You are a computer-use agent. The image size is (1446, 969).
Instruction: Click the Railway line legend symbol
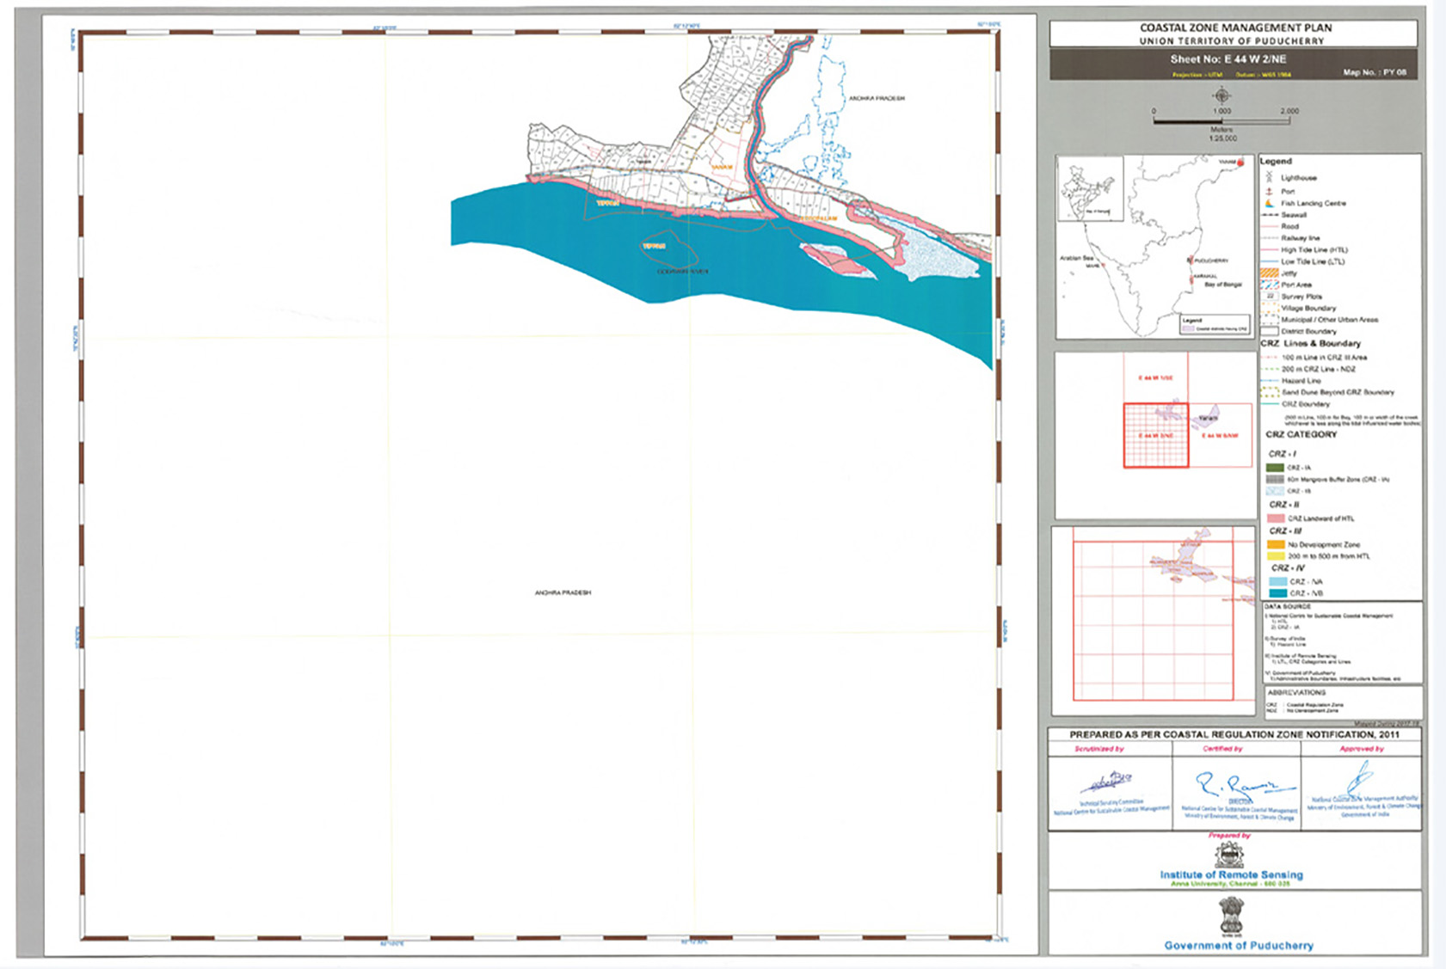(1269, 238)
